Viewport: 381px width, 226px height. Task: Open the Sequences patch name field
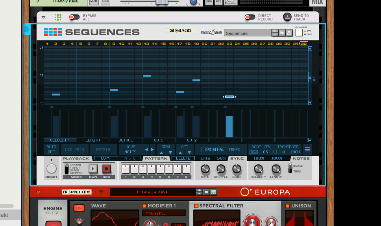(x=248, y=33)
